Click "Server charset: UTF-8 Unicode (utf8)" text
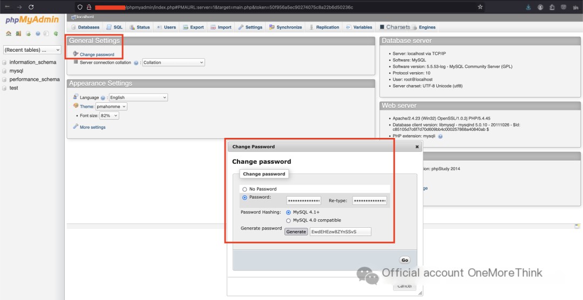The width and height of the screenshot is (583, 300). point(428,86)
